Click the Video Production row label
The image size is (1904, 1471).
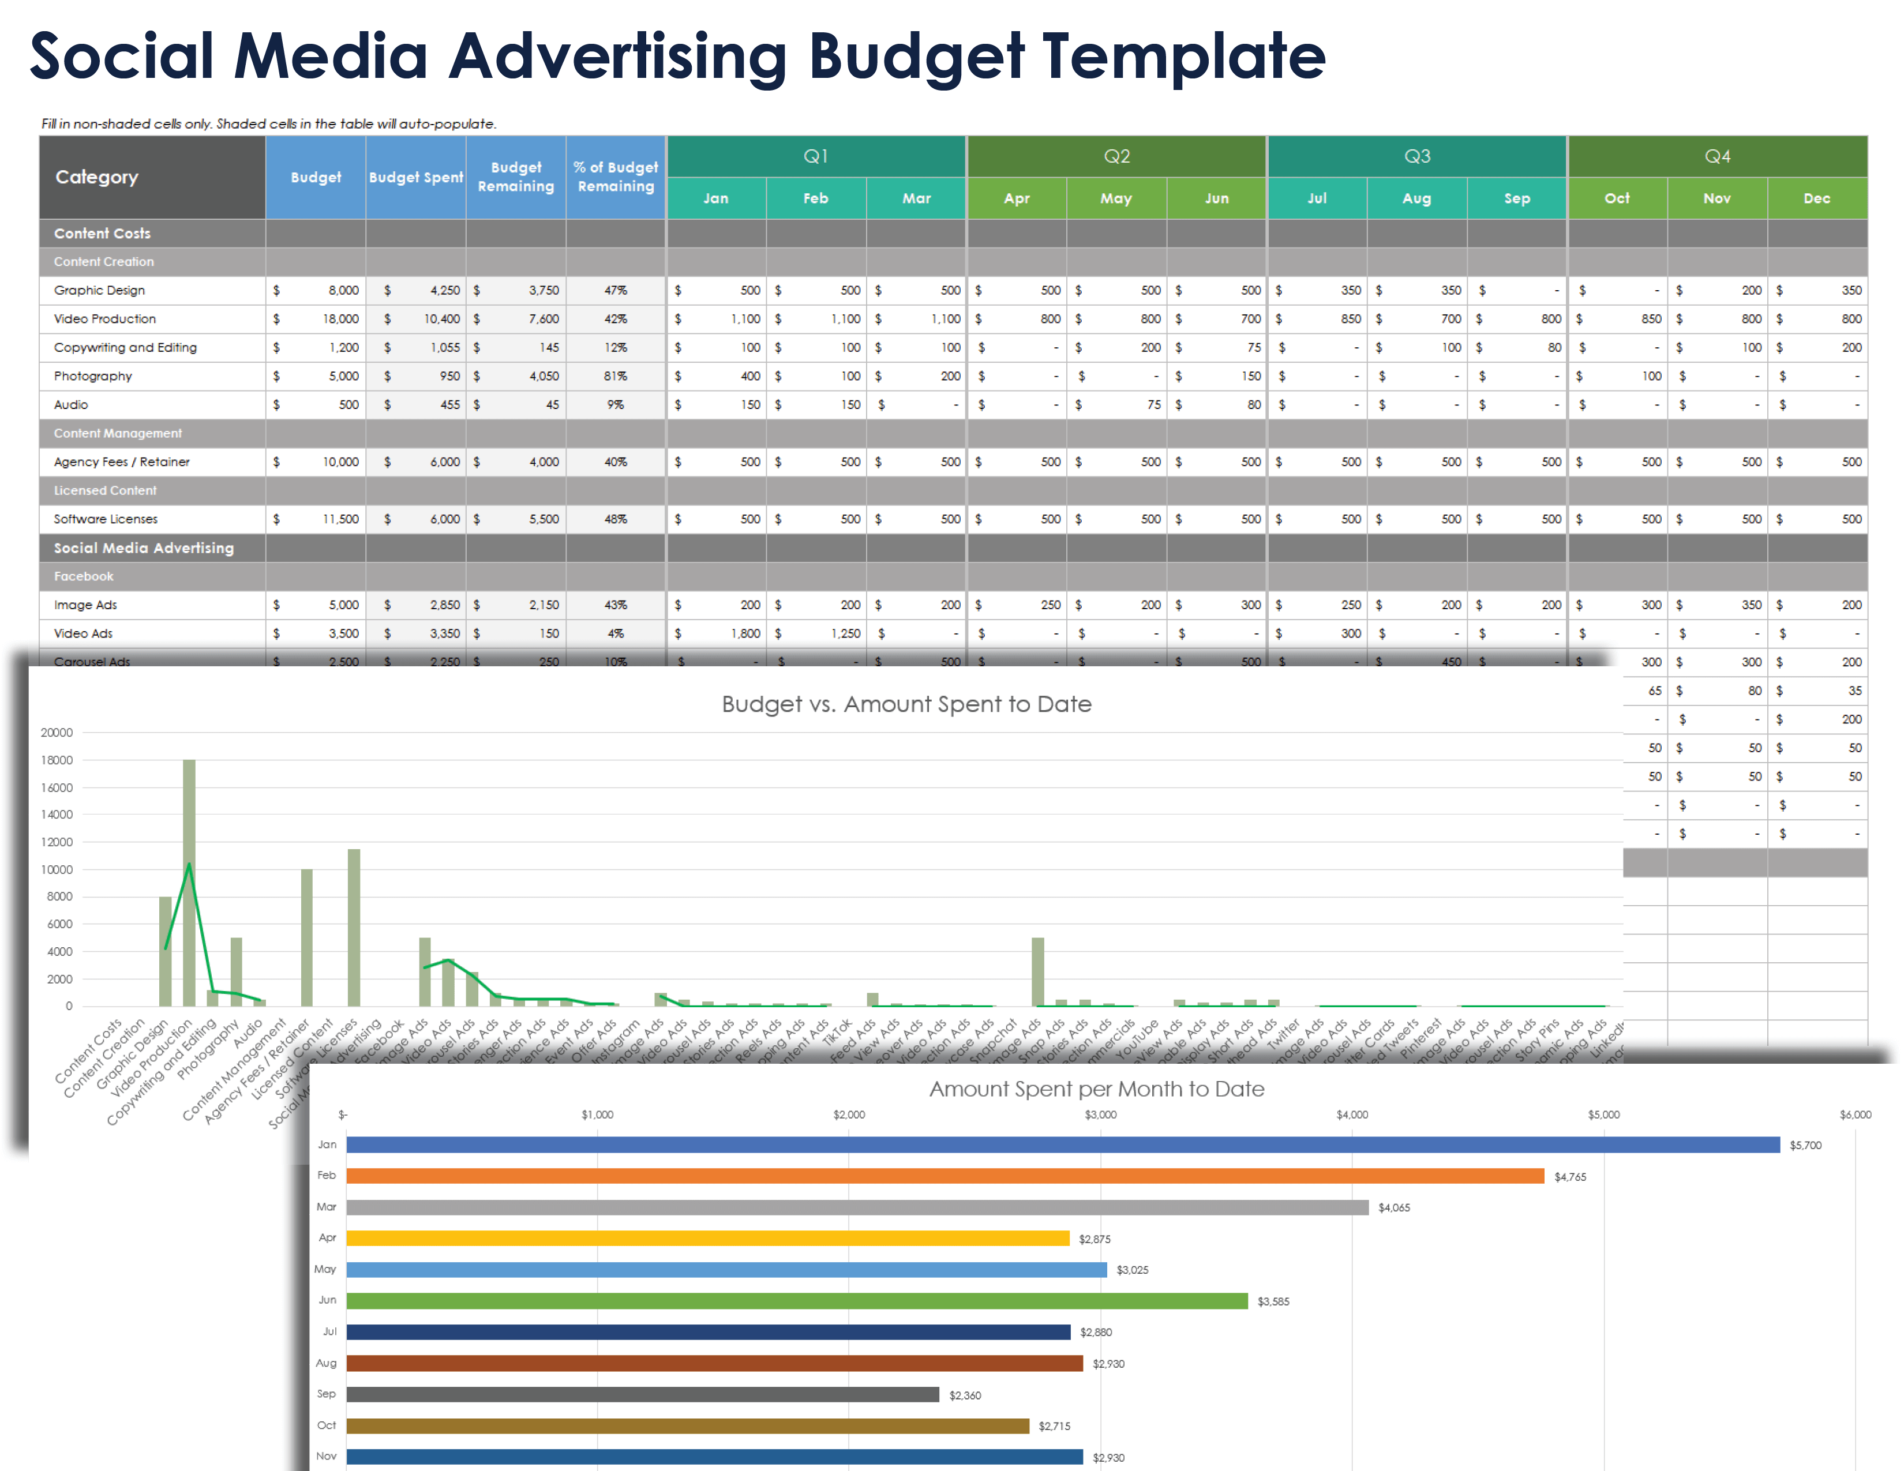pos(104,319)
